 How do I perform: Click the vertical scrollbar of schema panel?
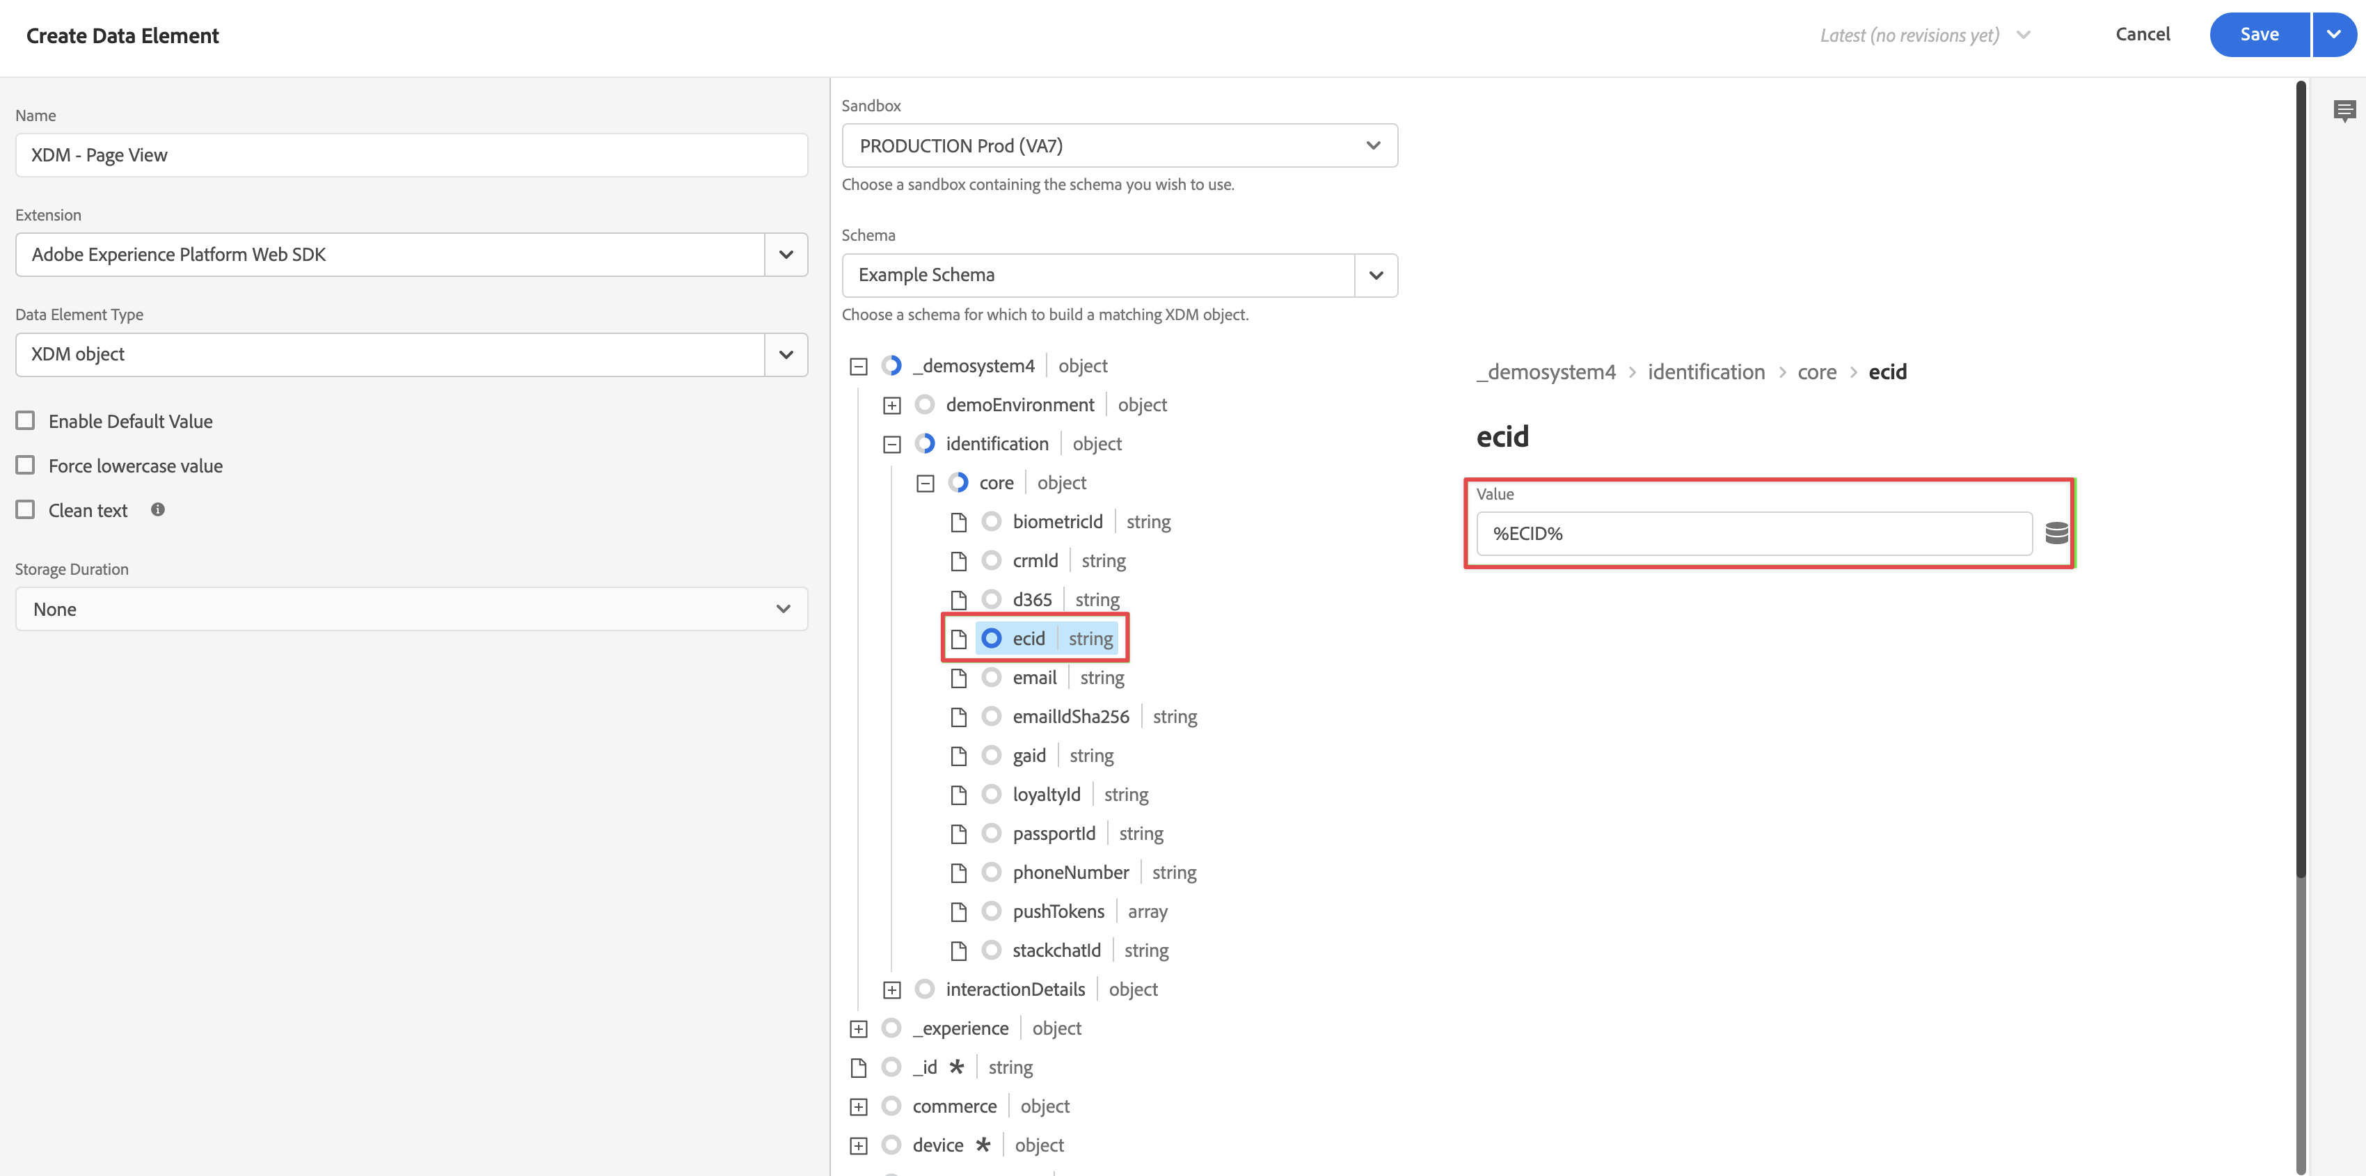click(x=2300, y=478)
